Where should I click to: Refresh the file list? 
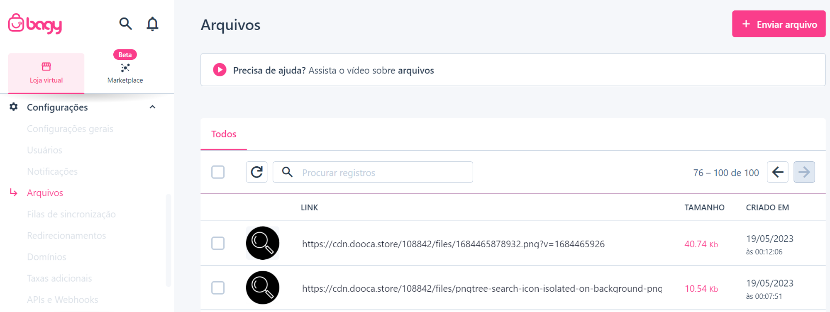point(256,172)
